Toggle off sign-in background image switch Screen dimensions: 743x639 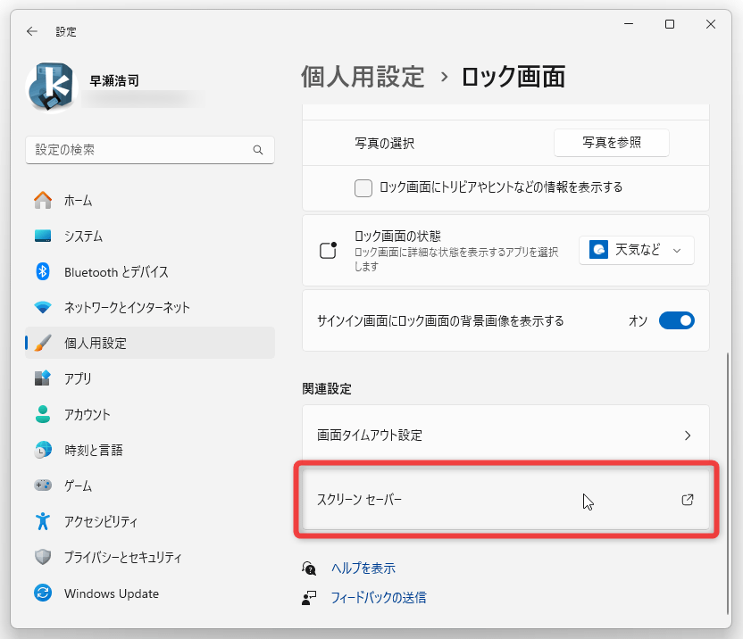pyautogui.click(x=677, y=320)
